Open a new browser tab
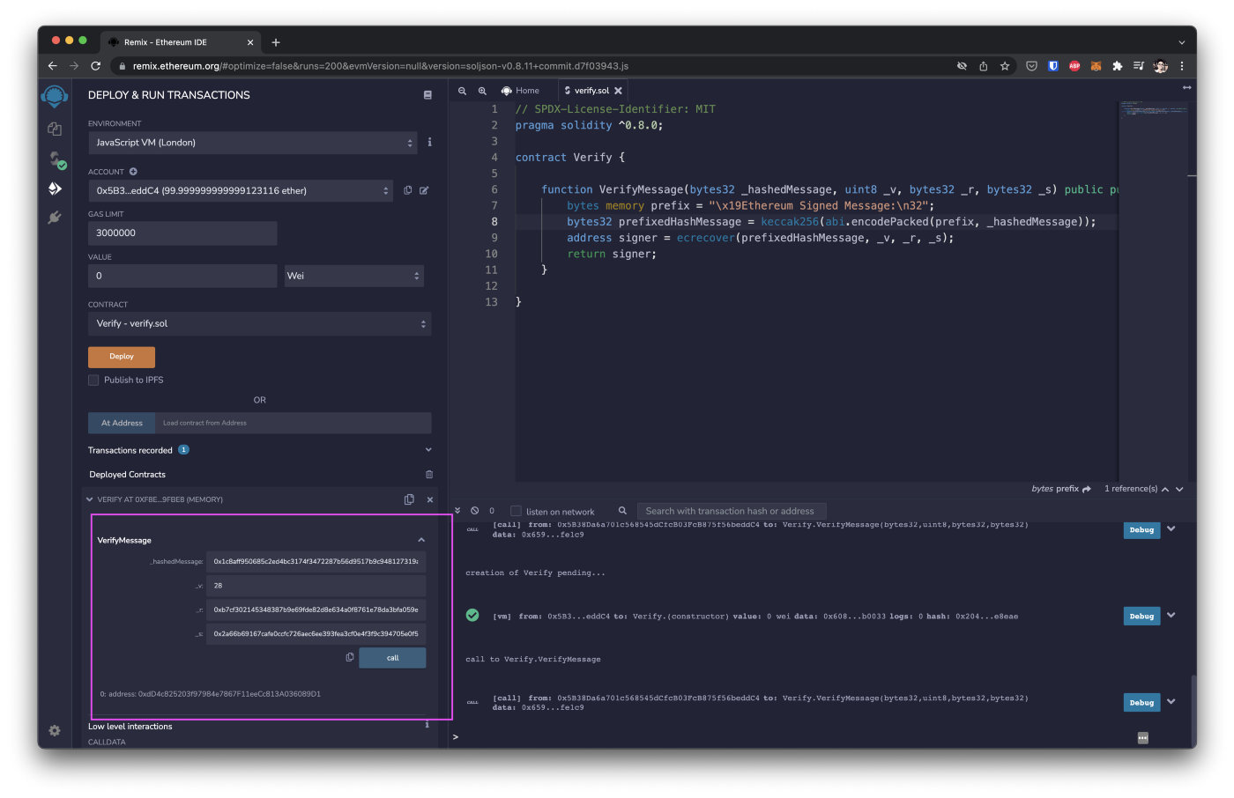This screenshot has width=1234, height=798. tap(276, 42)
